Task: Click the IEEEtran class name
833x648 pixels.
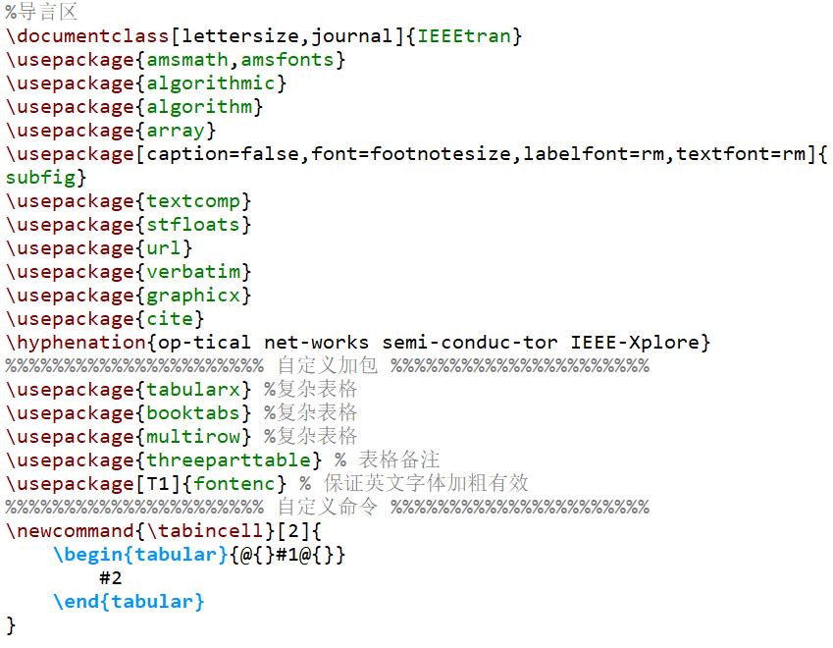Action: 464,36
